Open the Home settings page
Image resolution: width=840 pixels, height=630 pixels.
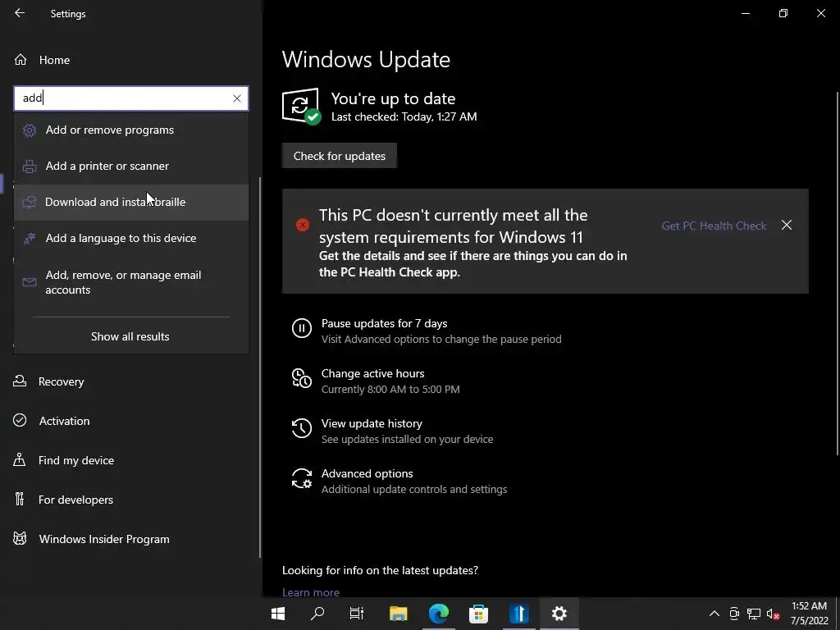(x=54, y=60)
